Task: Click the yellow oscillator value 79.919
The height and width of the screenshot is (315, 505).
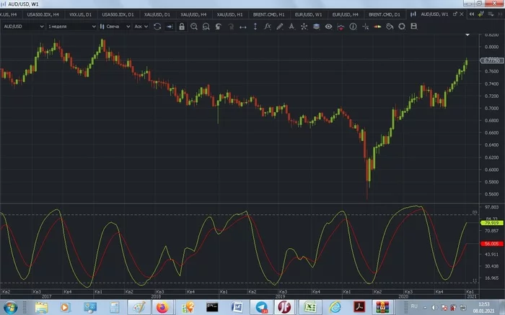Action: (491, 222)
